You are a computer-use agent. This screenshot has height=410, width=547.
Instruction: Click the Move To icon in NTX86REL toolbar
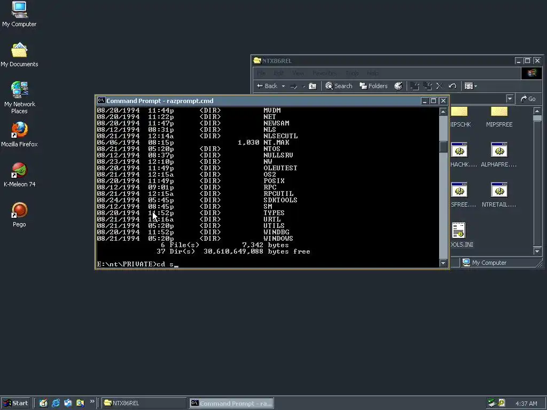click(x=415, y=86)
